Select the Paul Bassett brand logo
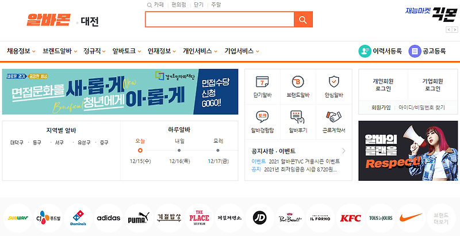The height and width of the screenshot is (236, 460). pyautogui.click(x=290, y=218)
